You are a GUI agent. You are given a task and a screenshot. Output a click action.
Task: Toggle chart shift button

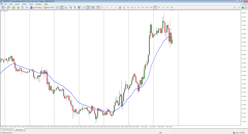click(x=88, y=8)
